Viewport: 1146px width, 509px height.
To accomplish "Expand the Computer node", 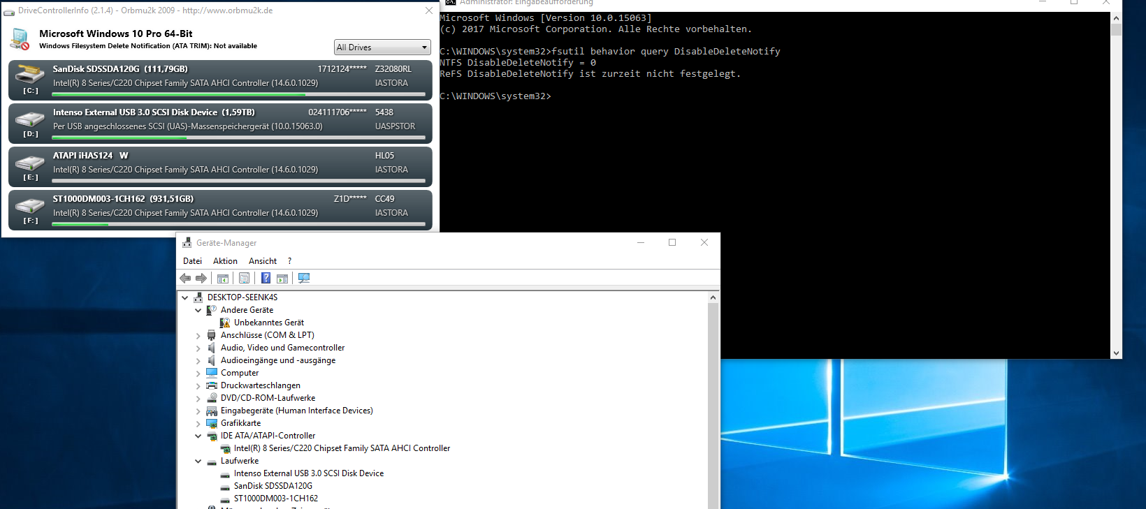I will [x=198, y=373].
